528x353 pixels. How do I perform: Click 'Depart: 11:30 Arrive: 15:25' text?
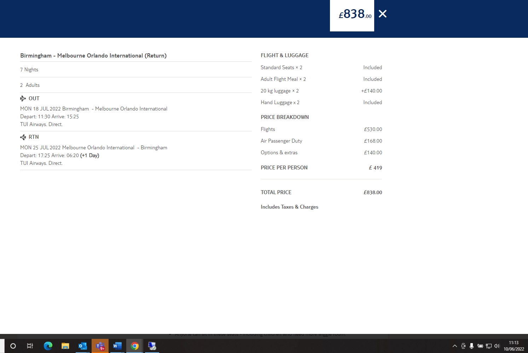(50, 116)
